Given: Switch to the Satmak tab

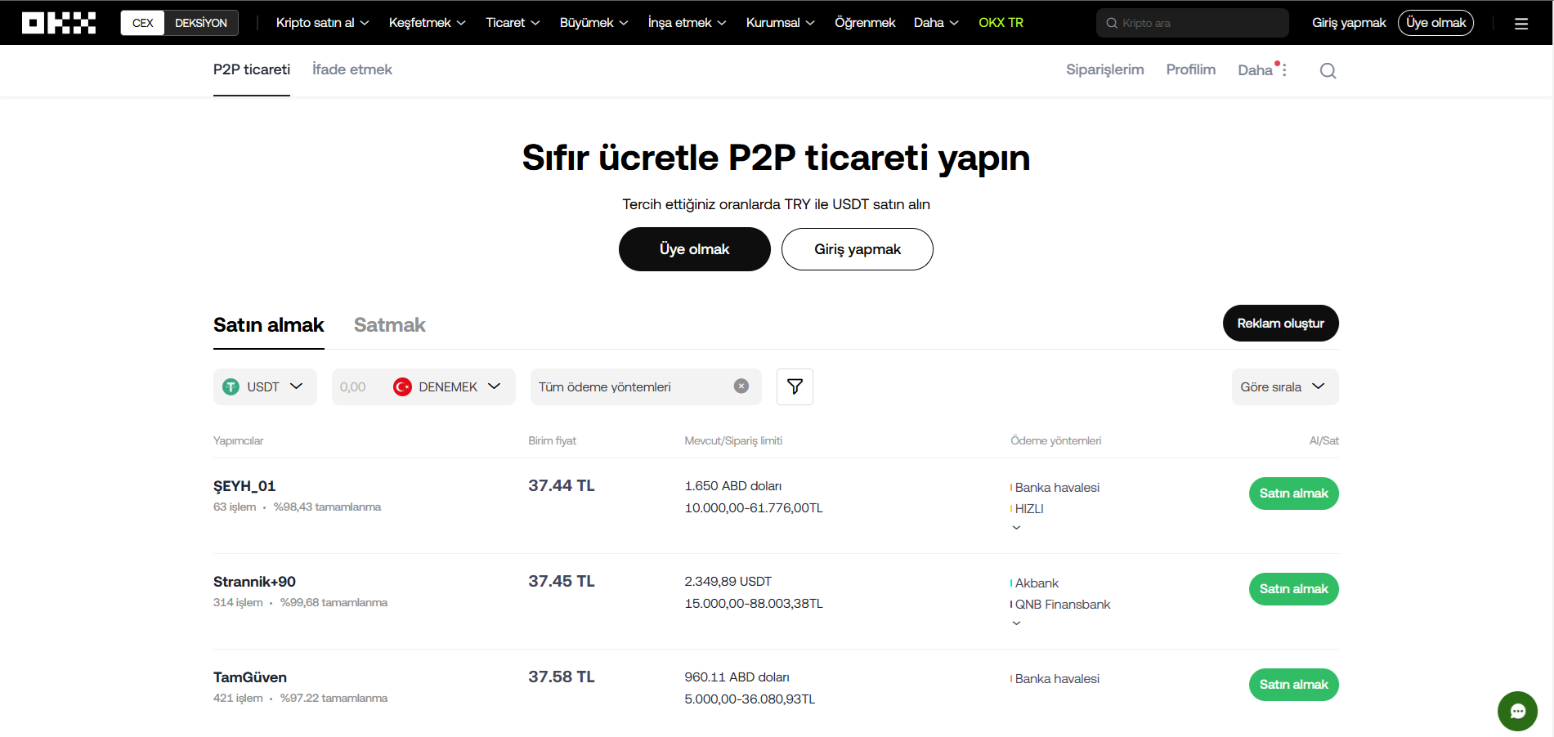Looking at the screenshot, I should 389,324.
